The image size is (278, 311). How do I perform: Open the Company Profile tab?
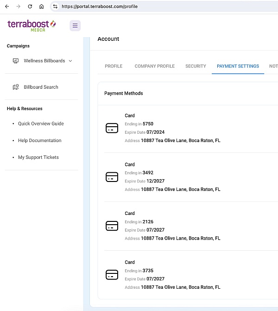[x=154, y=66]
